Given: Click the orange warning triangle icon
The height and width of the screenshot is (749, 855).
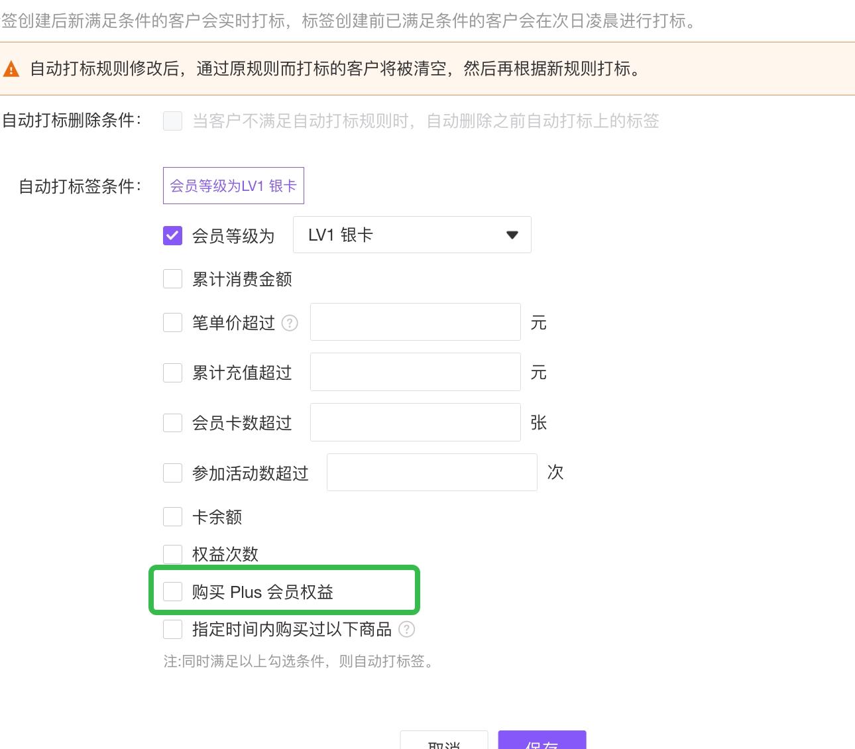Looking at the screenshot, I should (x=11, y=69).
